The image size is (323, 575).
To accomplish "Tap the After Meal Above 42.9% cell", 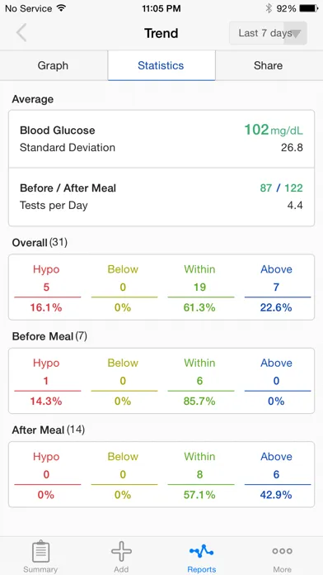I will point(277,475).
